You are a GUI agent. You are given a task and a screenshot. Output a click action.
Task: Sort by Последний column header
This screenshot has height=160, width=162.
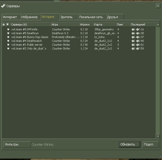143,24
